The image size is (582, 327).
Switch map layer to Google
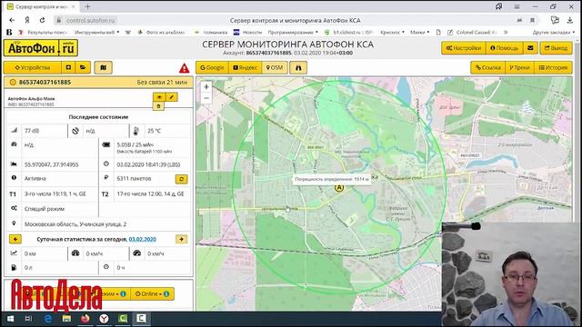tap(212, 68)
